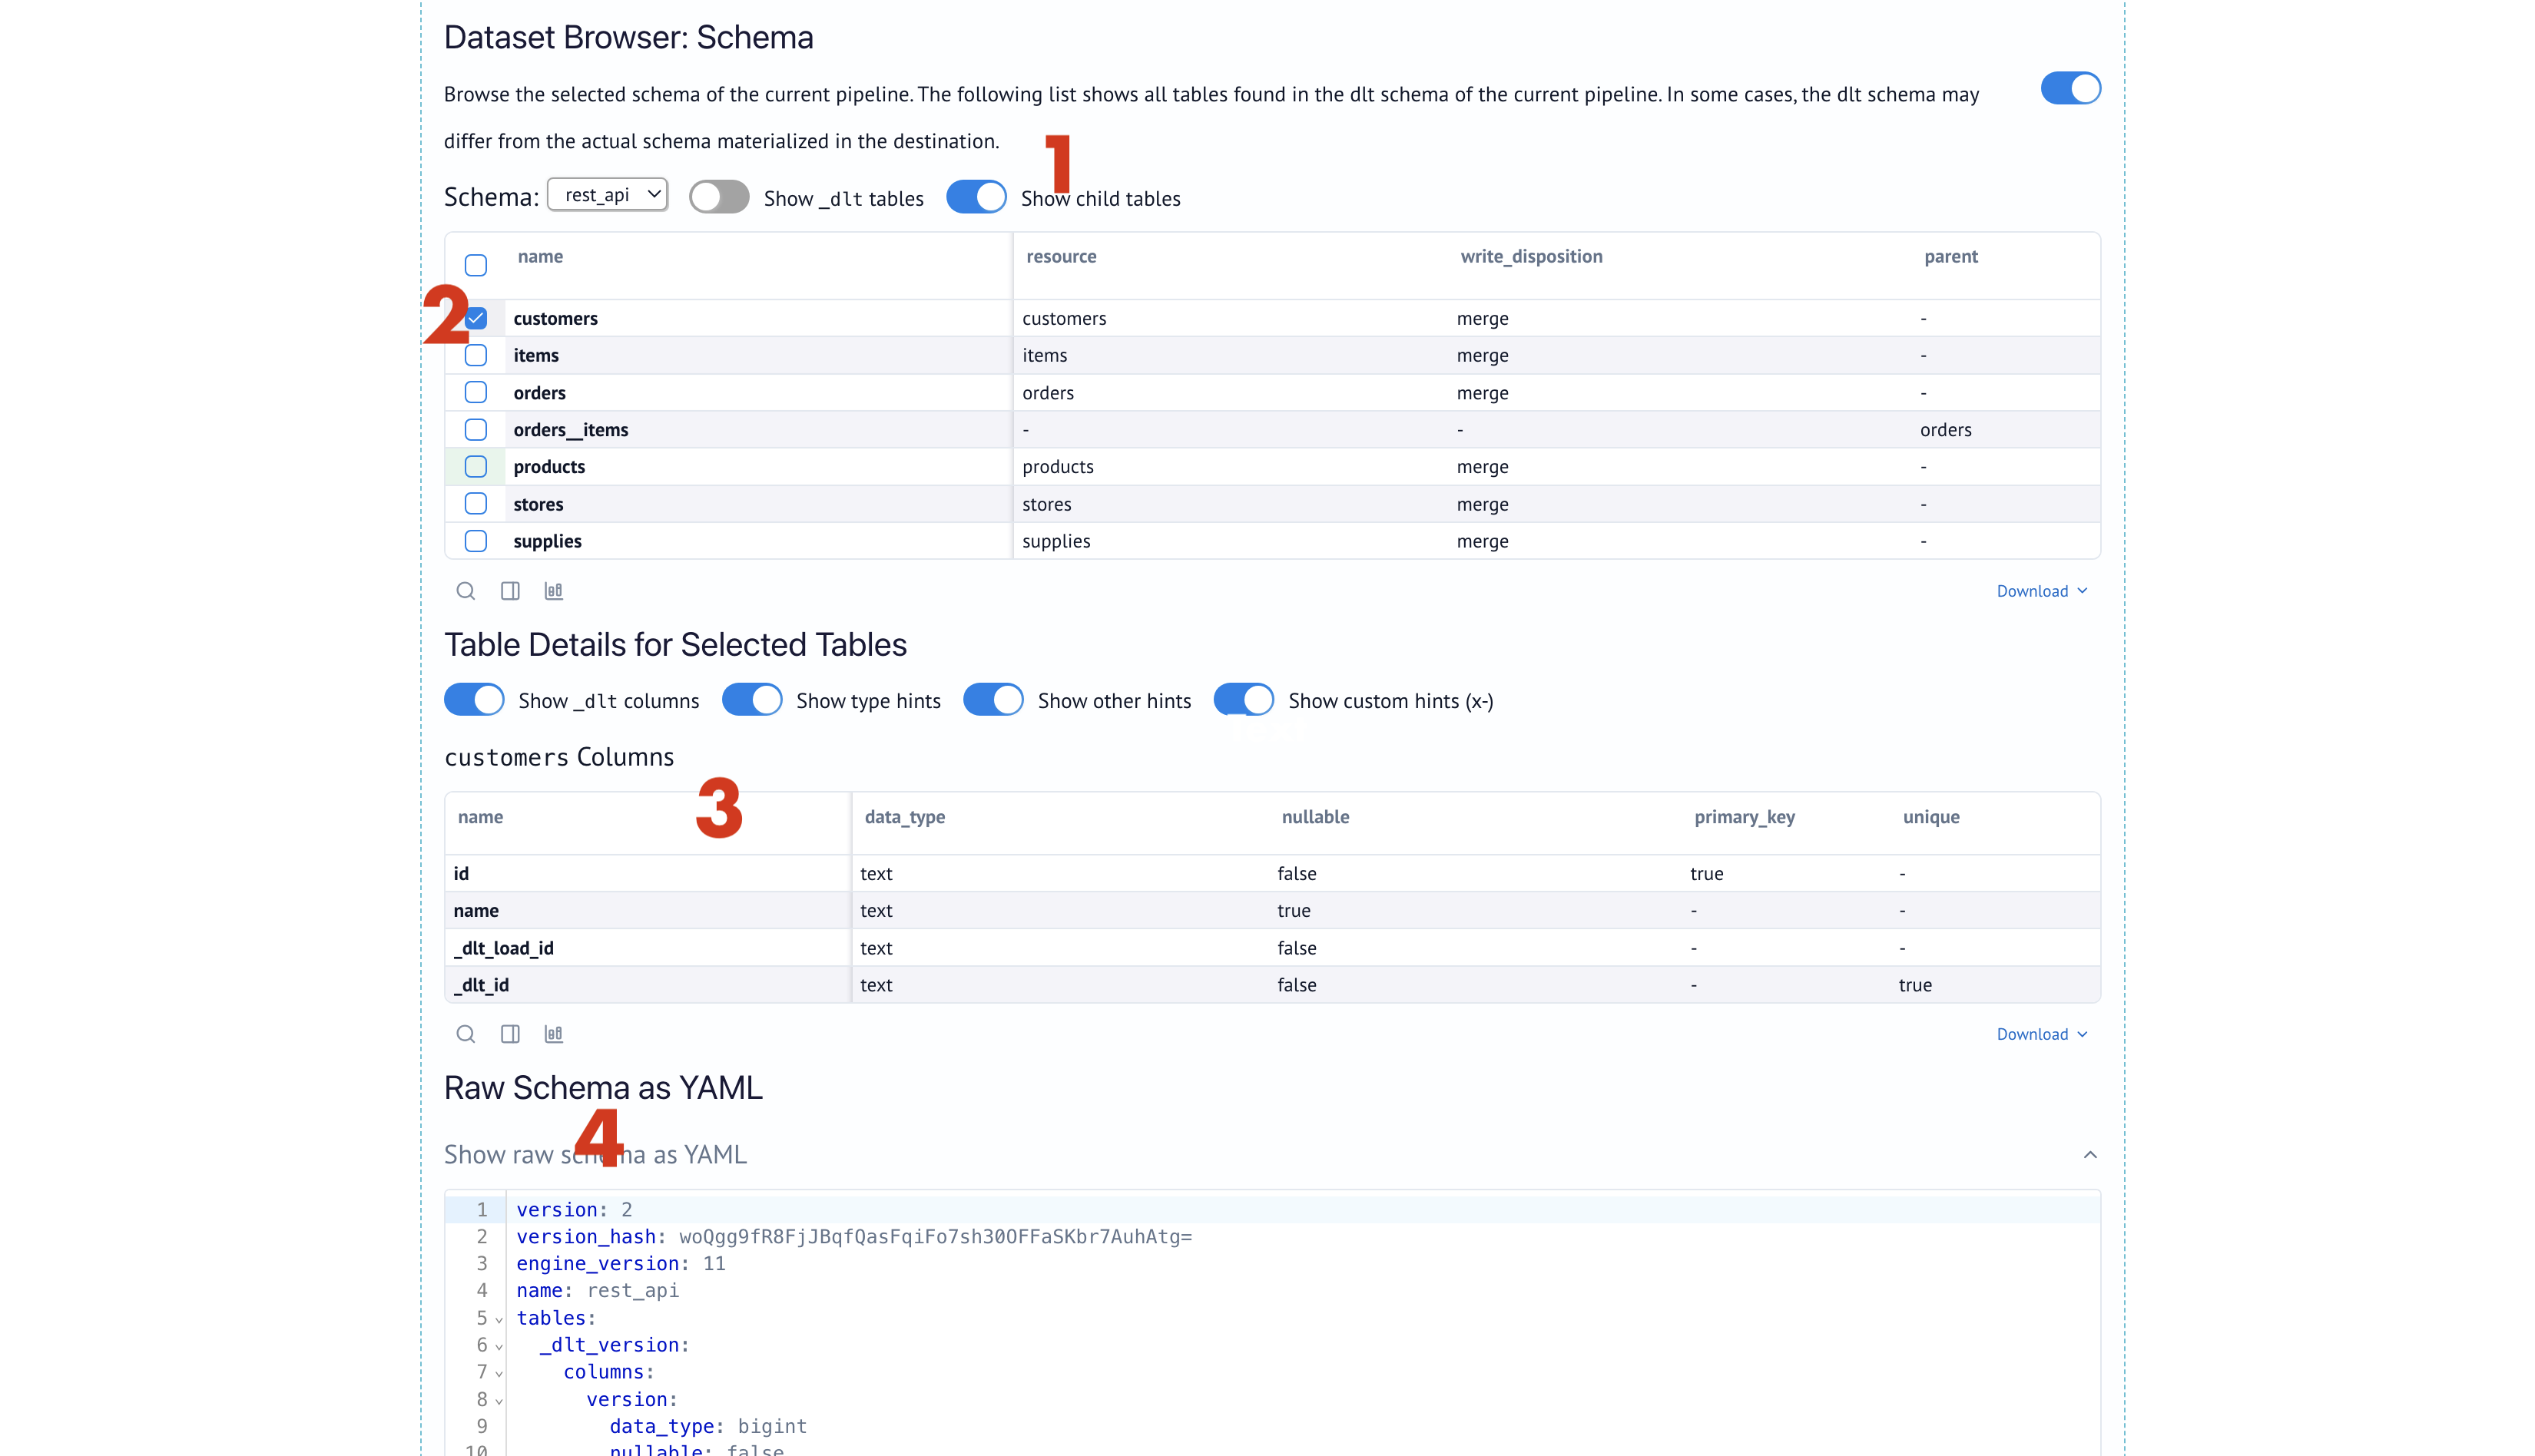The width and height of the screenshot is (2535, 1456).
Task: Disable the Show child tables toggle
Action: 976,197
